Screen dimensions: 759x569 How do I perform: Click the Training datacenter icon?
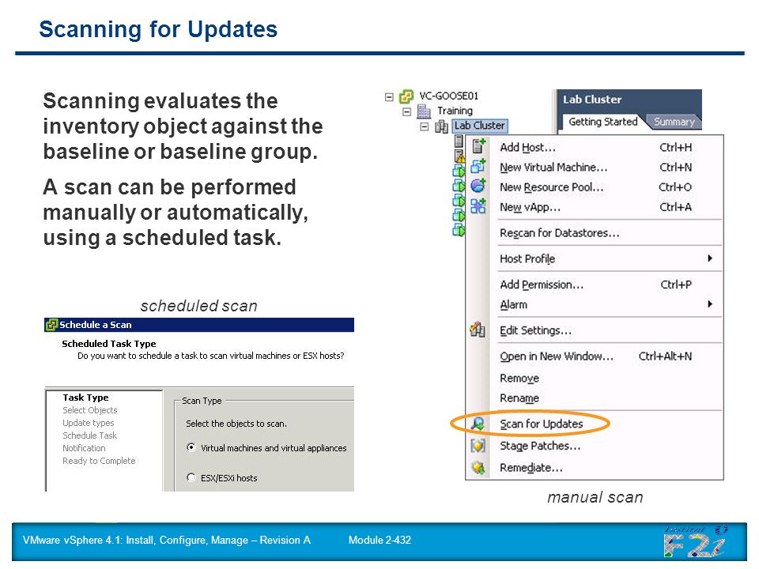tap(424, 111)
